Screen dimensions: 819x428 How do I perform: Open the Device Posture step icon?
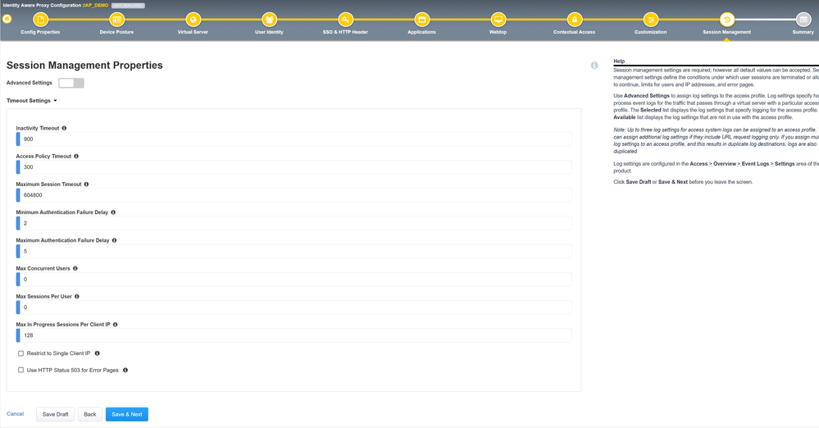pyautogui.click(x=116, y=20)
